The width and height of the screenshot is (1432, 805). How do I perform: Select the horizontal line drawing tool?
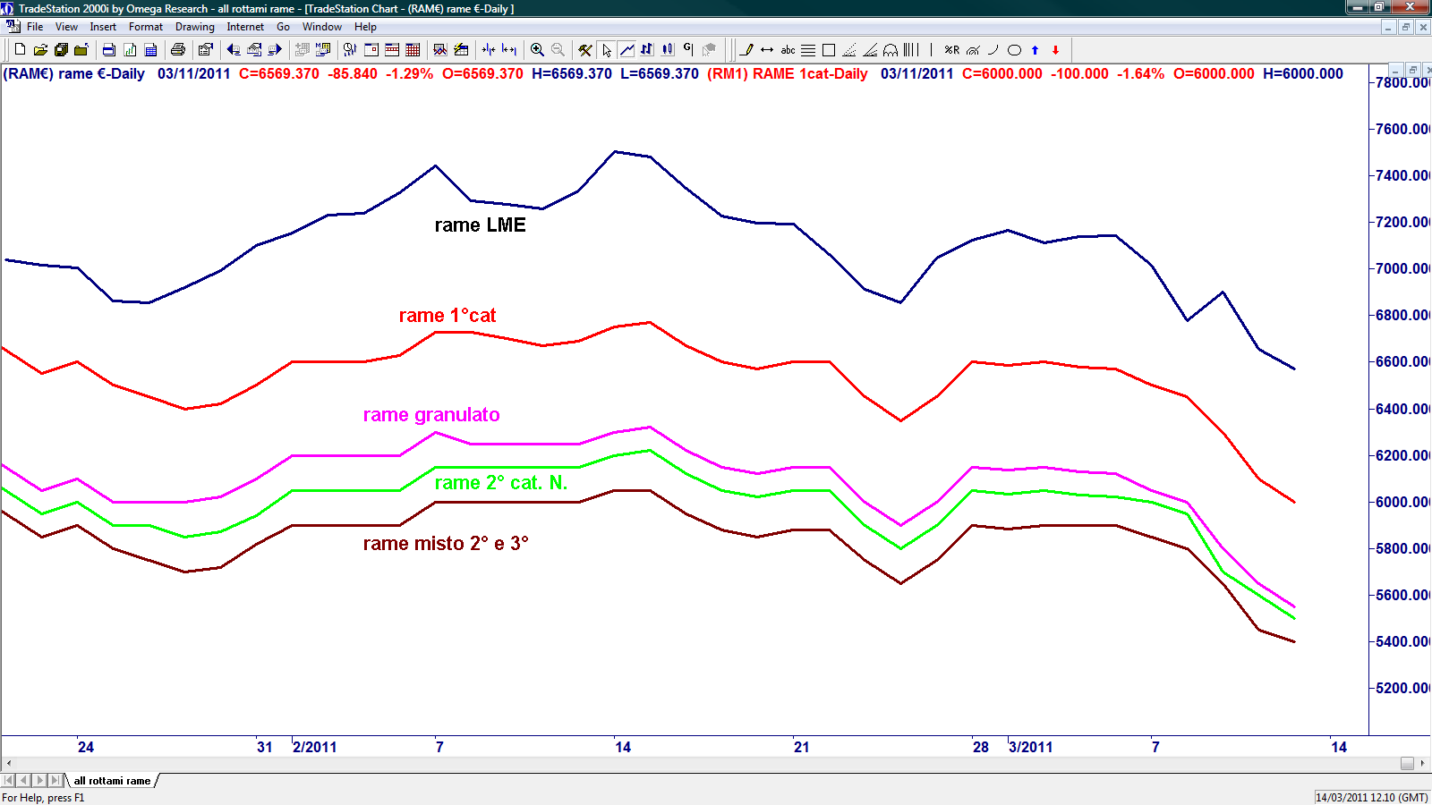pos(767,50)
